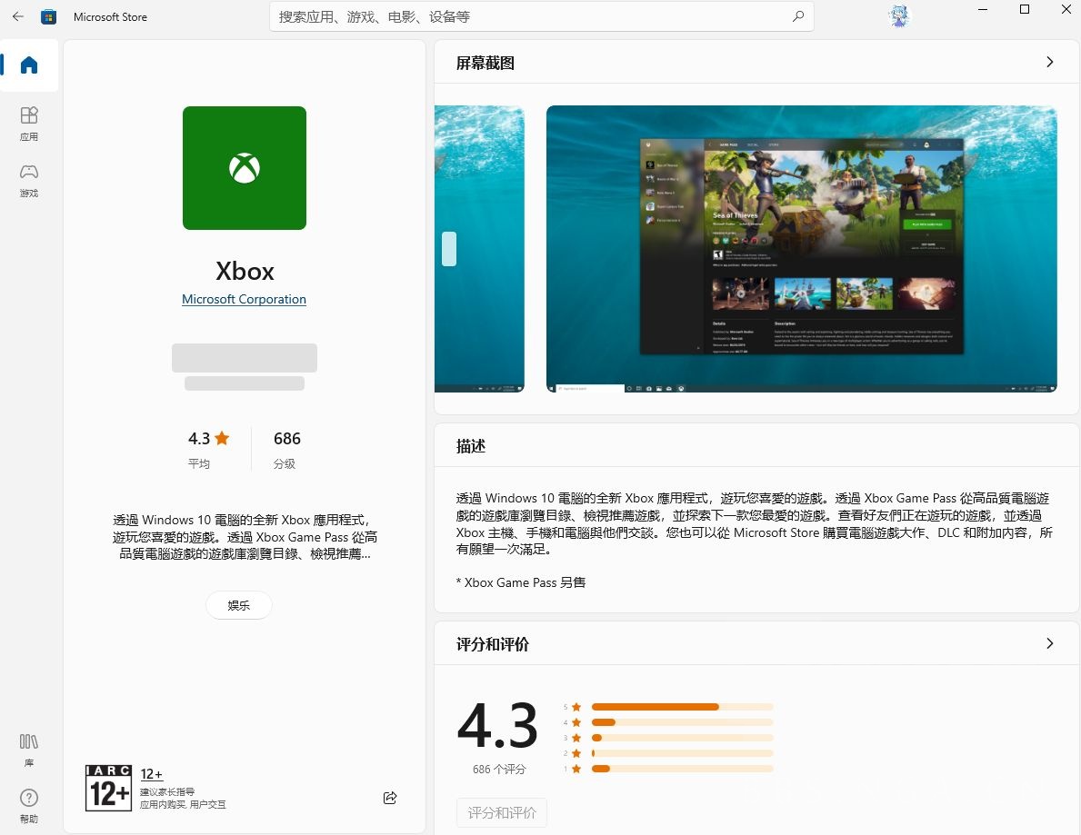Click the 评分和评价 review button

click(x=501, y=812)
